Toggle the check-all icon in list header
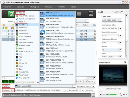 (4, 25)
